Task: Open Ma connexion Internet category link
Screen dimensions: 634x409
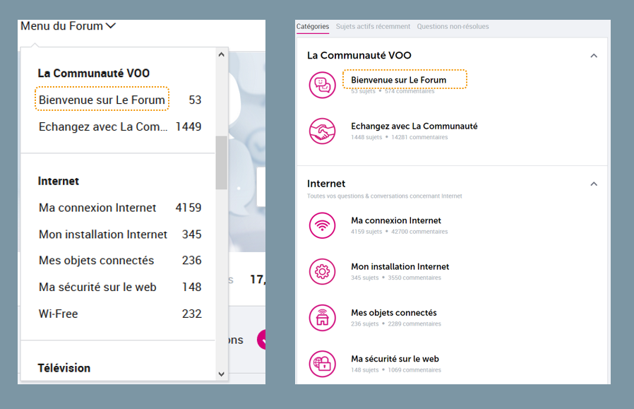Action: [x=396, y=220]
